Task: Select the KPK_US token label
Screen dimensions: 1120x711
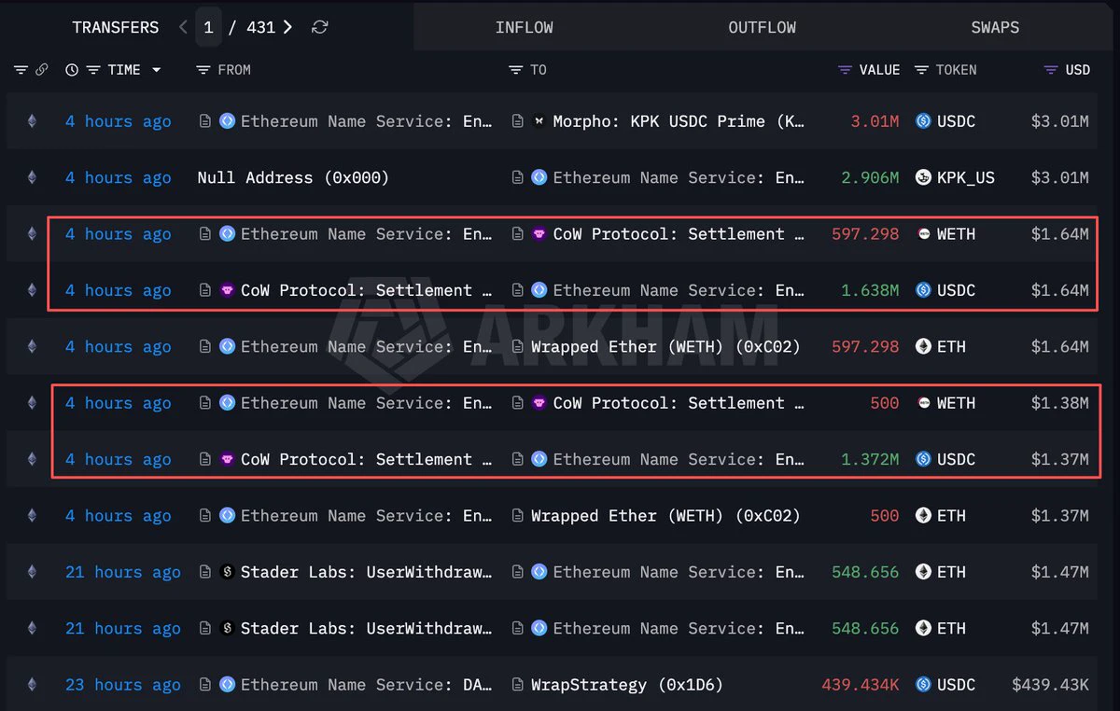Action: point(967,177)
